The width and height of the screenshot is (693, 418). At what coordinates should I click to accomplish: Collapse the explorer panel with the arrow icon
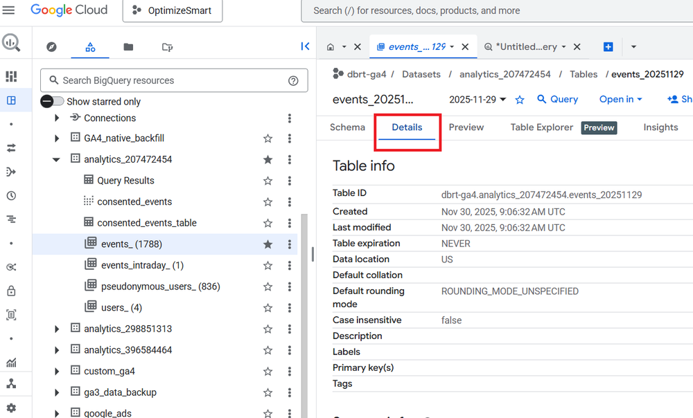pos(305,46)
